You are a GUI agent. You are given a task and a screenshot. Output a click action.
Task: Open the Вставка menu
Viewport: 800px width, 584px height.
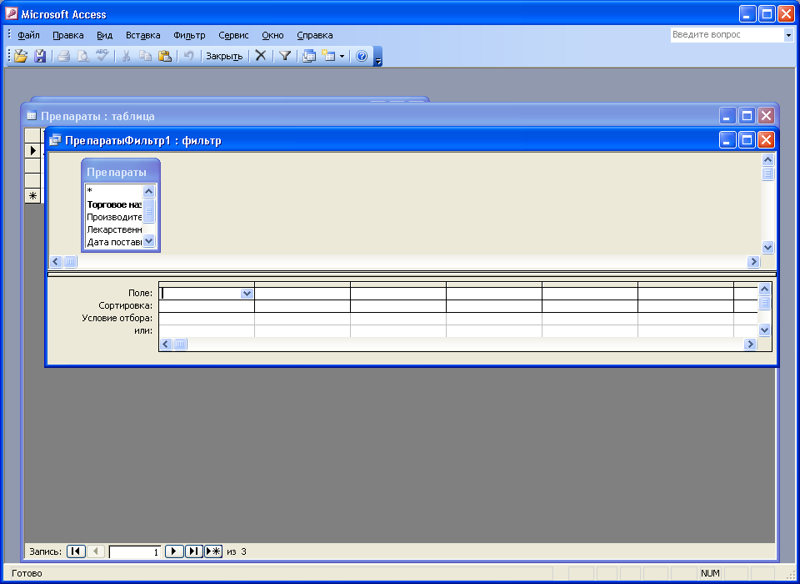point(142,35)
